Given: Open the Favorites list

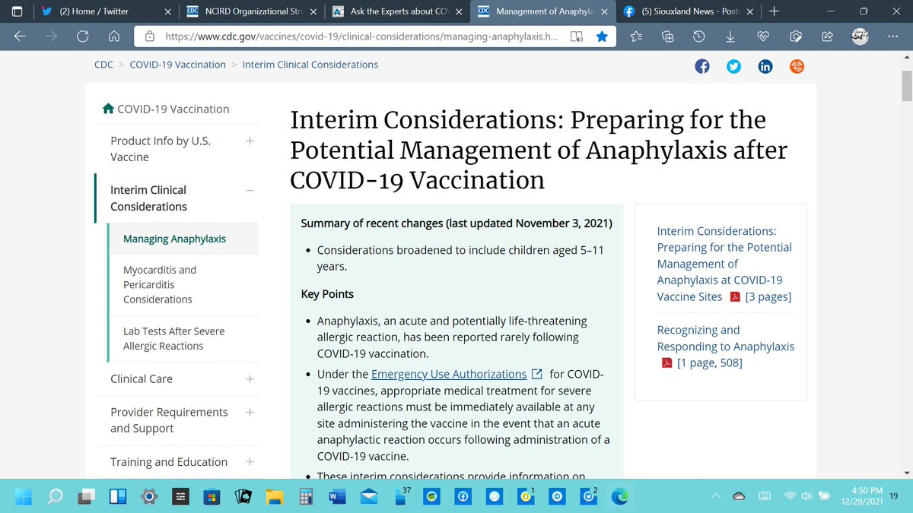Looking at the screenshot, I should tap(637, 36).
